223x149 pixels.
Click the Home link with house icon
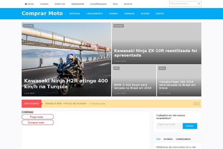coord(29,4)
